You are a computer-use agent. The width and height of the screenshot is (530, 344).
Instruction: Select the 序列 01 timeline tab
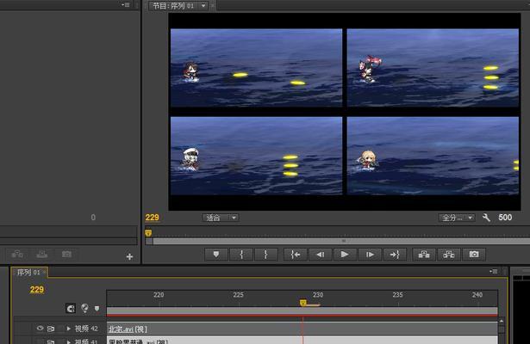tap(28, 272)
